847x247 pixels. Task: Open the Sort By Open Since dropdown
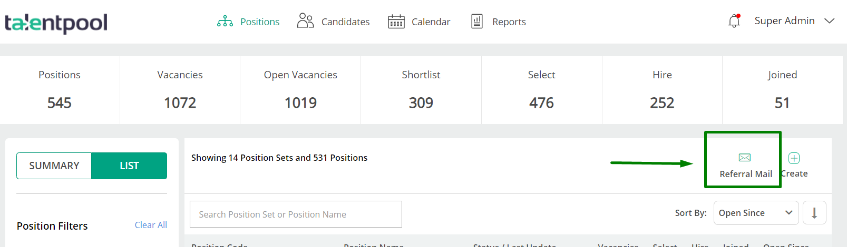click(756, 213)
